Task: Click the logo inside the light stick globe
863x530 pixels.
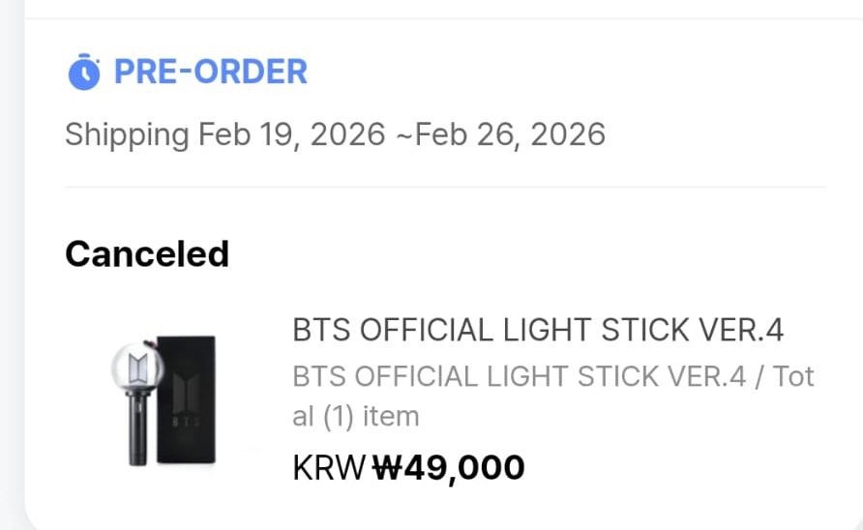Action: [x=137, y=368]
